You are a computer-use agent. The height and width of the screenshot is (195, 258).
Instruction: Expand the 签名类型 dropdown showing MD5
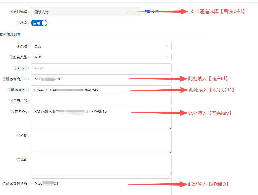click(x=101, y=57)
